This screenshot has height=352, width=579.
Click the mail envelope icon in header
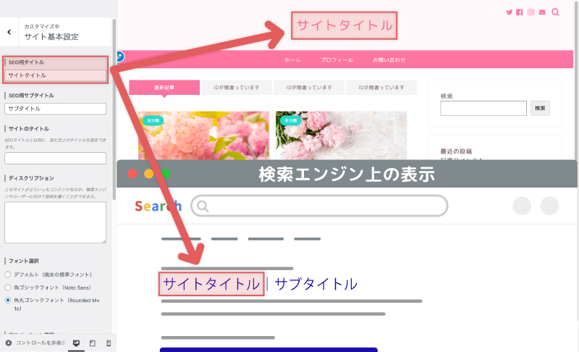point(542,12)
